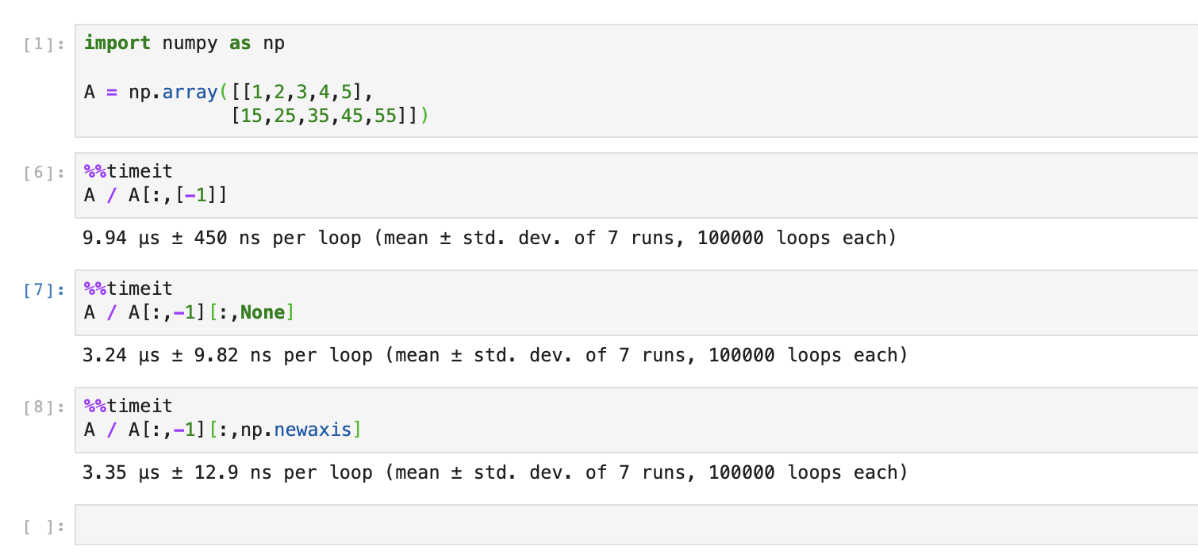
Task: Click the empty code cell at bottom
Action: pos(636,525)
